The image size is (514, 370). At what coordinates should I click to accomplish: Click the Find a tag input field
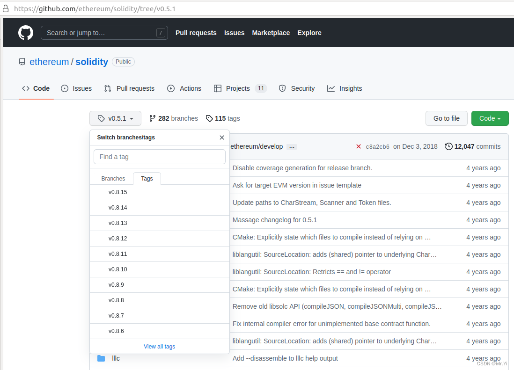tap(160, 157)
